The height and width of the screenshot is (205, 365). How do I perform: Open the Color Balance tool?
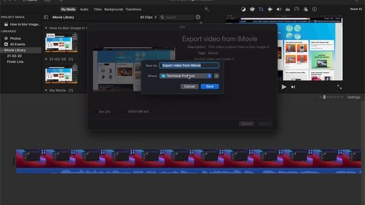pos(244,9)
